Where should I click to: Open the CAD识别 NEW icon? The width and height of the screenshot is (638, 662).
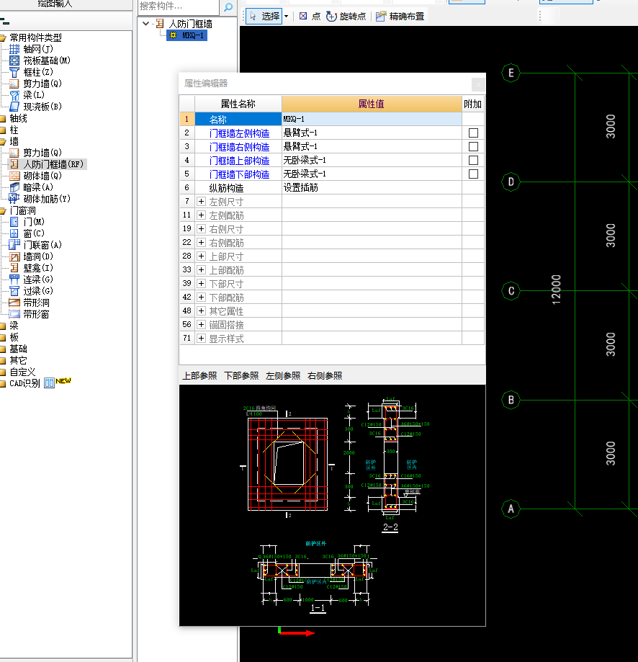[x=50, y=383]
